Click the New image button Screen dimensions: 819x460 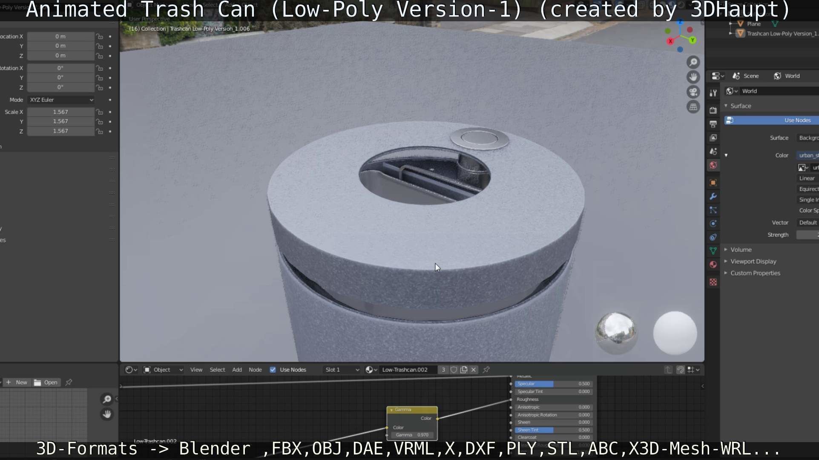(x=17, y=382)
